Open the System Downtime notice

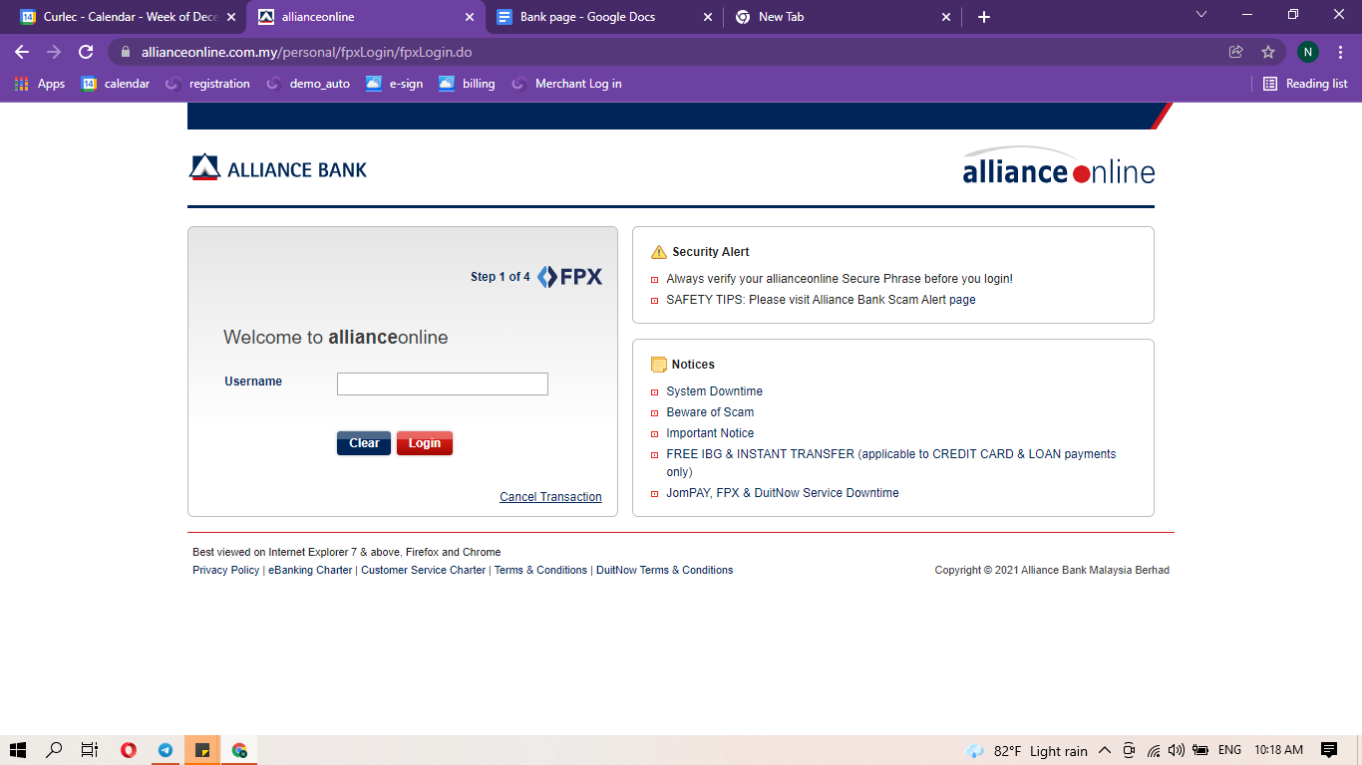(x=714, y=391)
